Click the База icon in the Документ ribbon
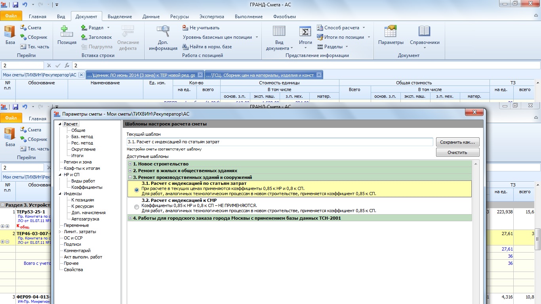This screenshot has width=541, height=304. click(x=10, y=35)
